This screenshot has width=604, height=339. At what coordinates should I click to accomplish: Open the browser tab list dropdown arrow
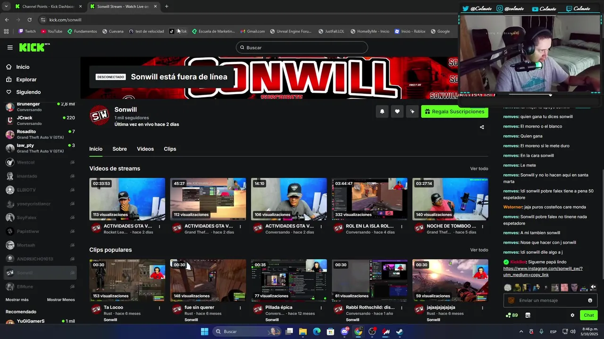click(x=6, y=7)
